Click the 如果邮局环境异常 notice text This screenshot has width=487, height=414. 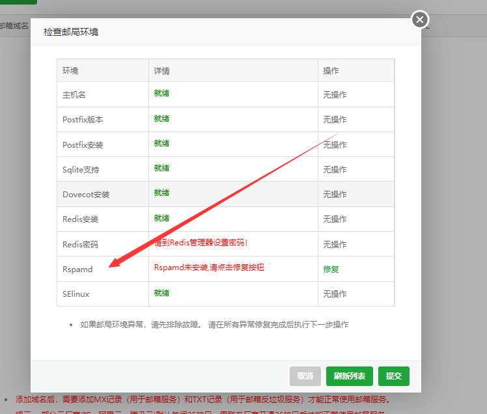pos(214,325)
